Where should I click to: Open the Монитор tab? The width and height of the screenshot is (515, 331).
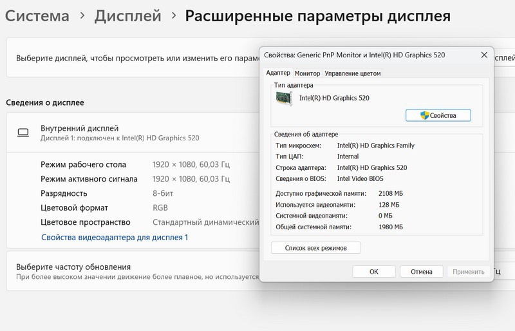(x=307, y=73)
